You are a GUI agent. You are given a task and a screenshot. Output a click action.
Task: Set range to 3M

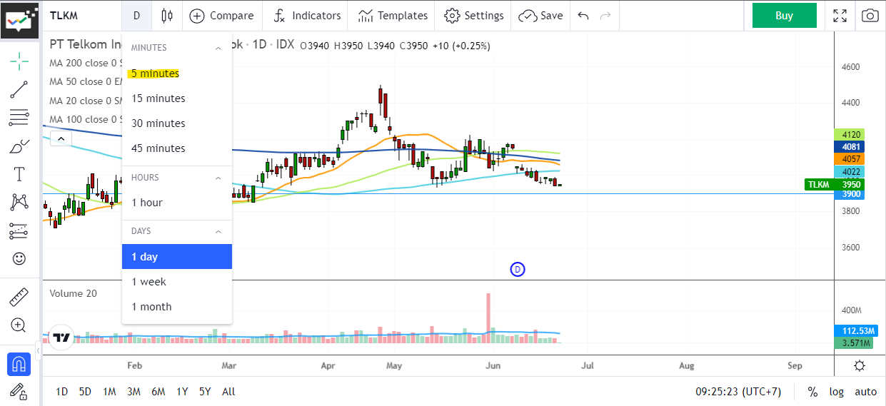(x=134, y=392)
